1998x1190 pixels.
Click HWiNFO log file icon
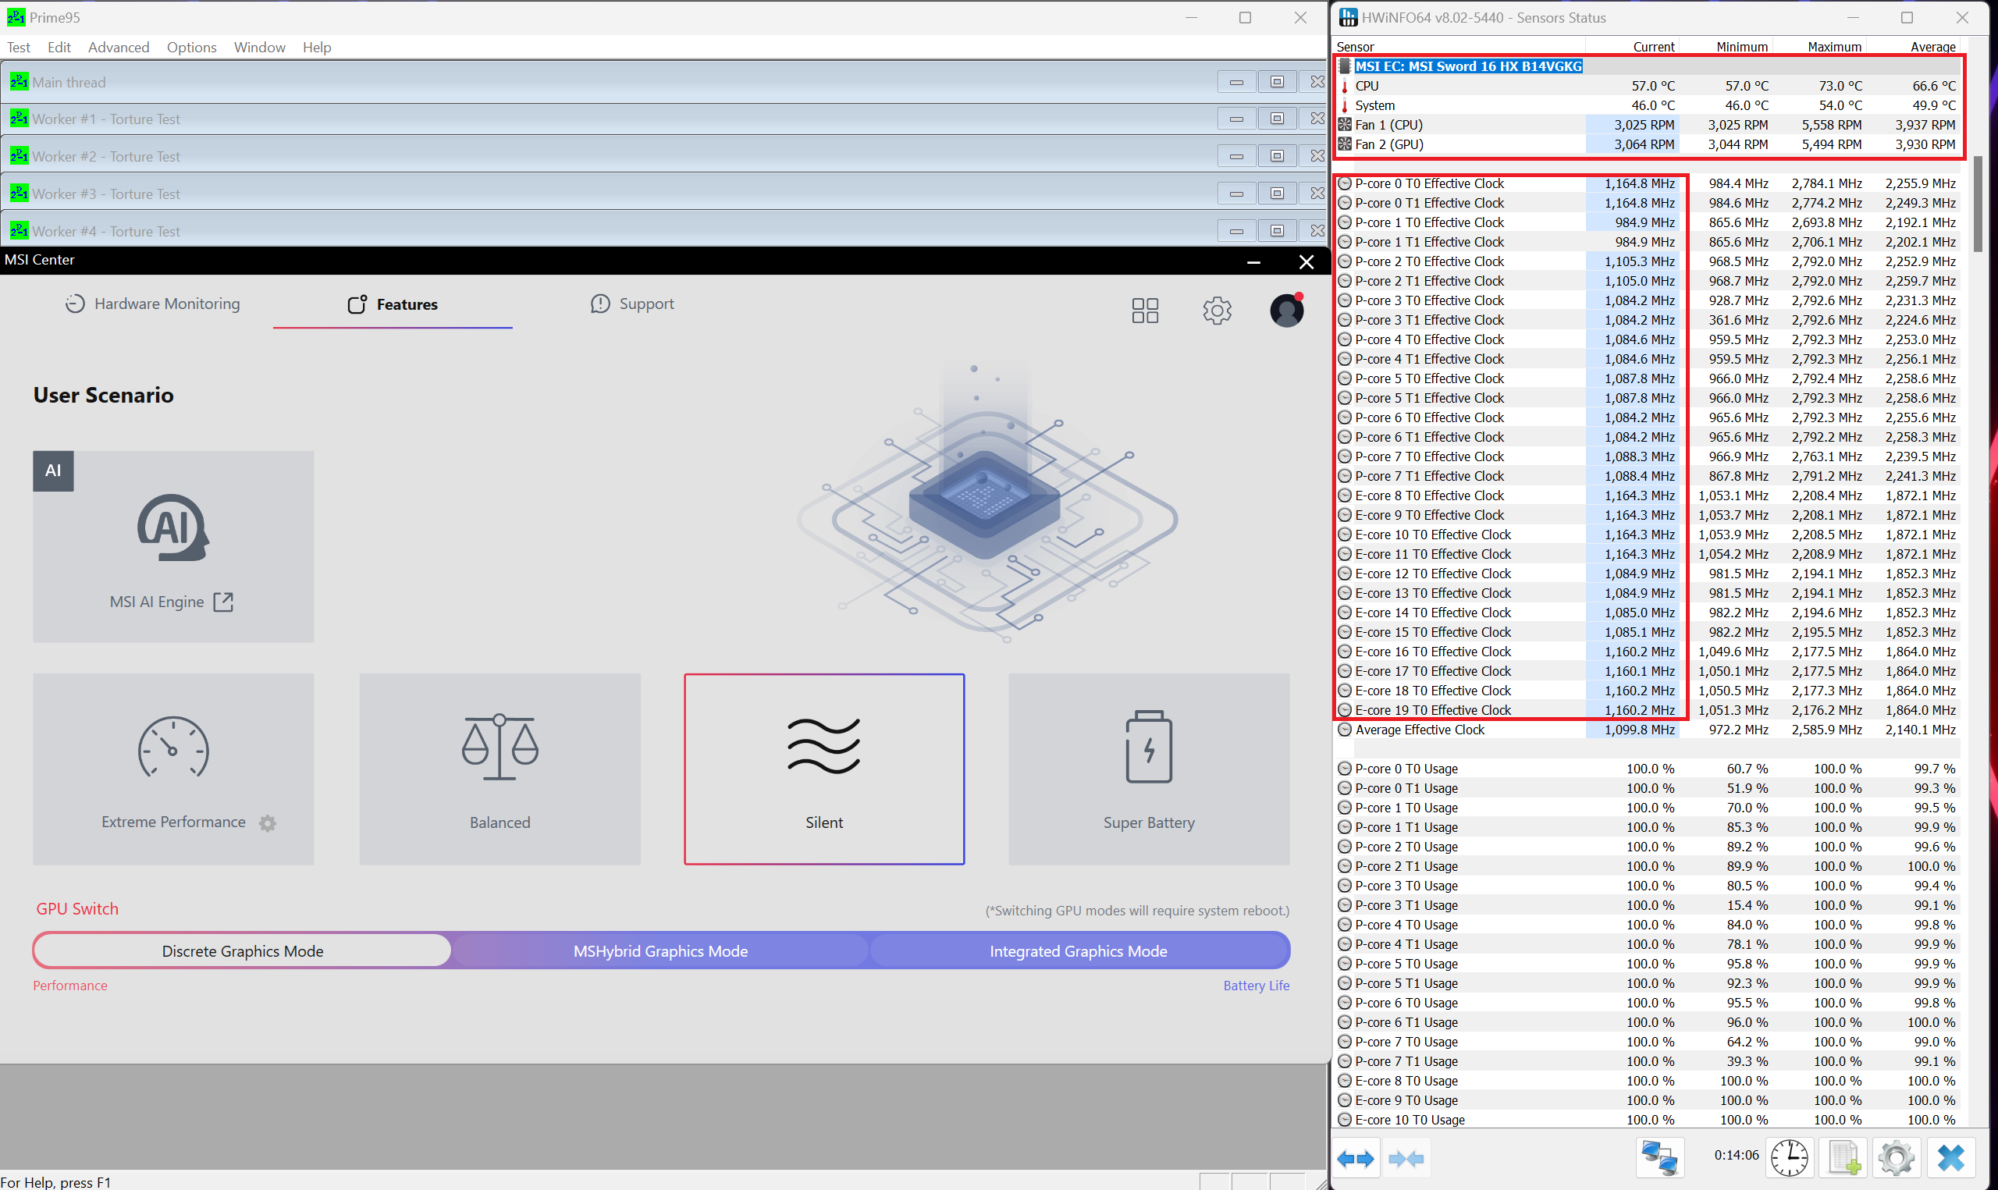(1843, 1158)
